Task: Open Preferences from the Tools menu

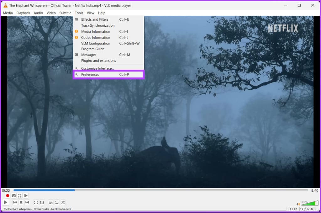Action: (108, 75)
